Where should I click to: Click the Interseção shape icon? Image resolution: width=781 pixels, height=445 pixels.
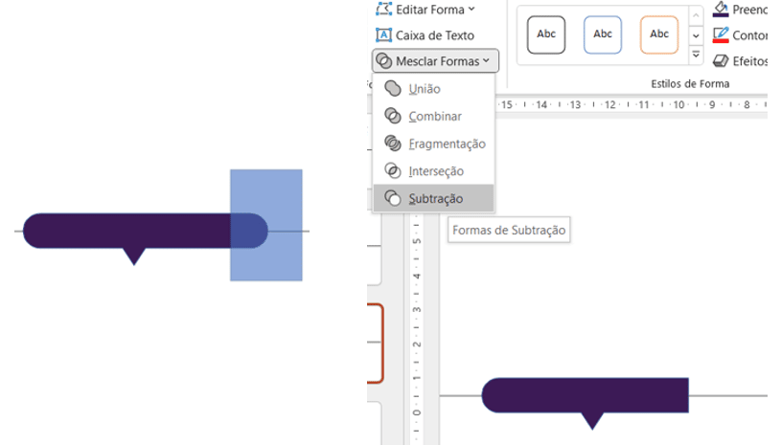(x=393, y=171)
